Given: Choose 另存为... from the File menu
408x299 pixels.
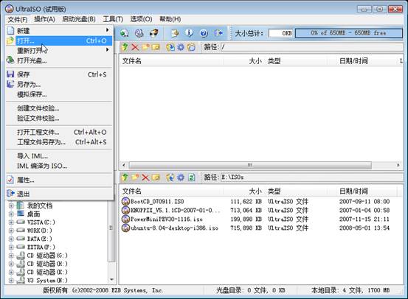Looking at the screenshot, I should coord(29,85).
